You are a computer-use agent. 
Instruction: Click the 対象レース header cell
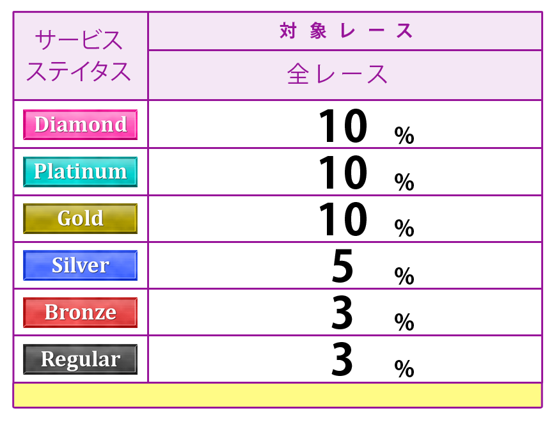[345, 31]
